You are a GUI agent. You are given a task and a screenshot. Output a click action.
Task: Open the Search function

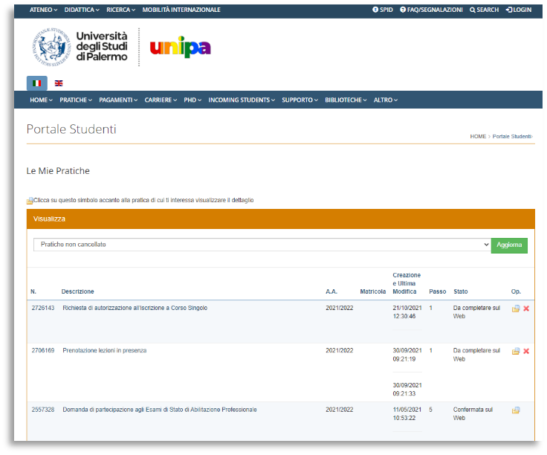pos(484,10)
